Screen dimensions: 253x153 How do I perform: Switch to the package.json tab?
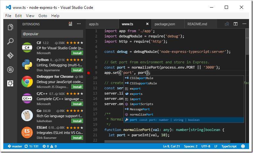pyautogui.click(x=168, y=24)
